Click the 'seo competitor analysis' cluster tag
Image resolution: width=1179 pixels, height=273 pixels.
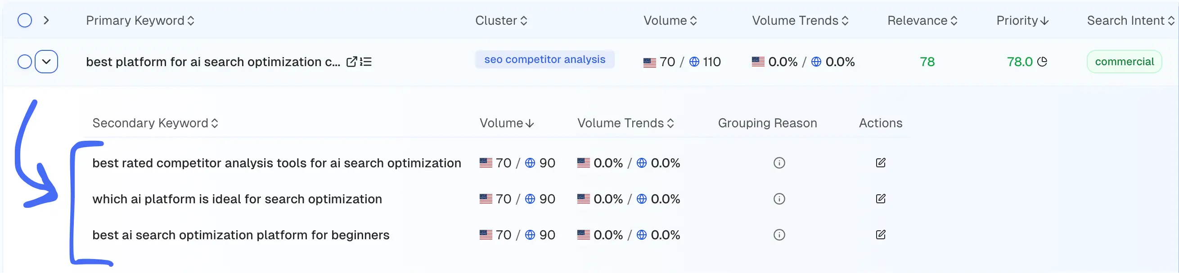[544, 59]
